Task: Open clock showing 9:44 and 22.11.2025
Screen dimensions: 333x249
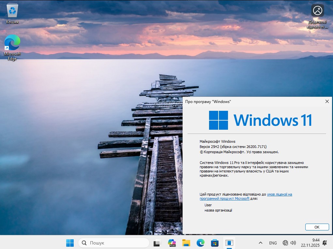Action: click(310, 243)
